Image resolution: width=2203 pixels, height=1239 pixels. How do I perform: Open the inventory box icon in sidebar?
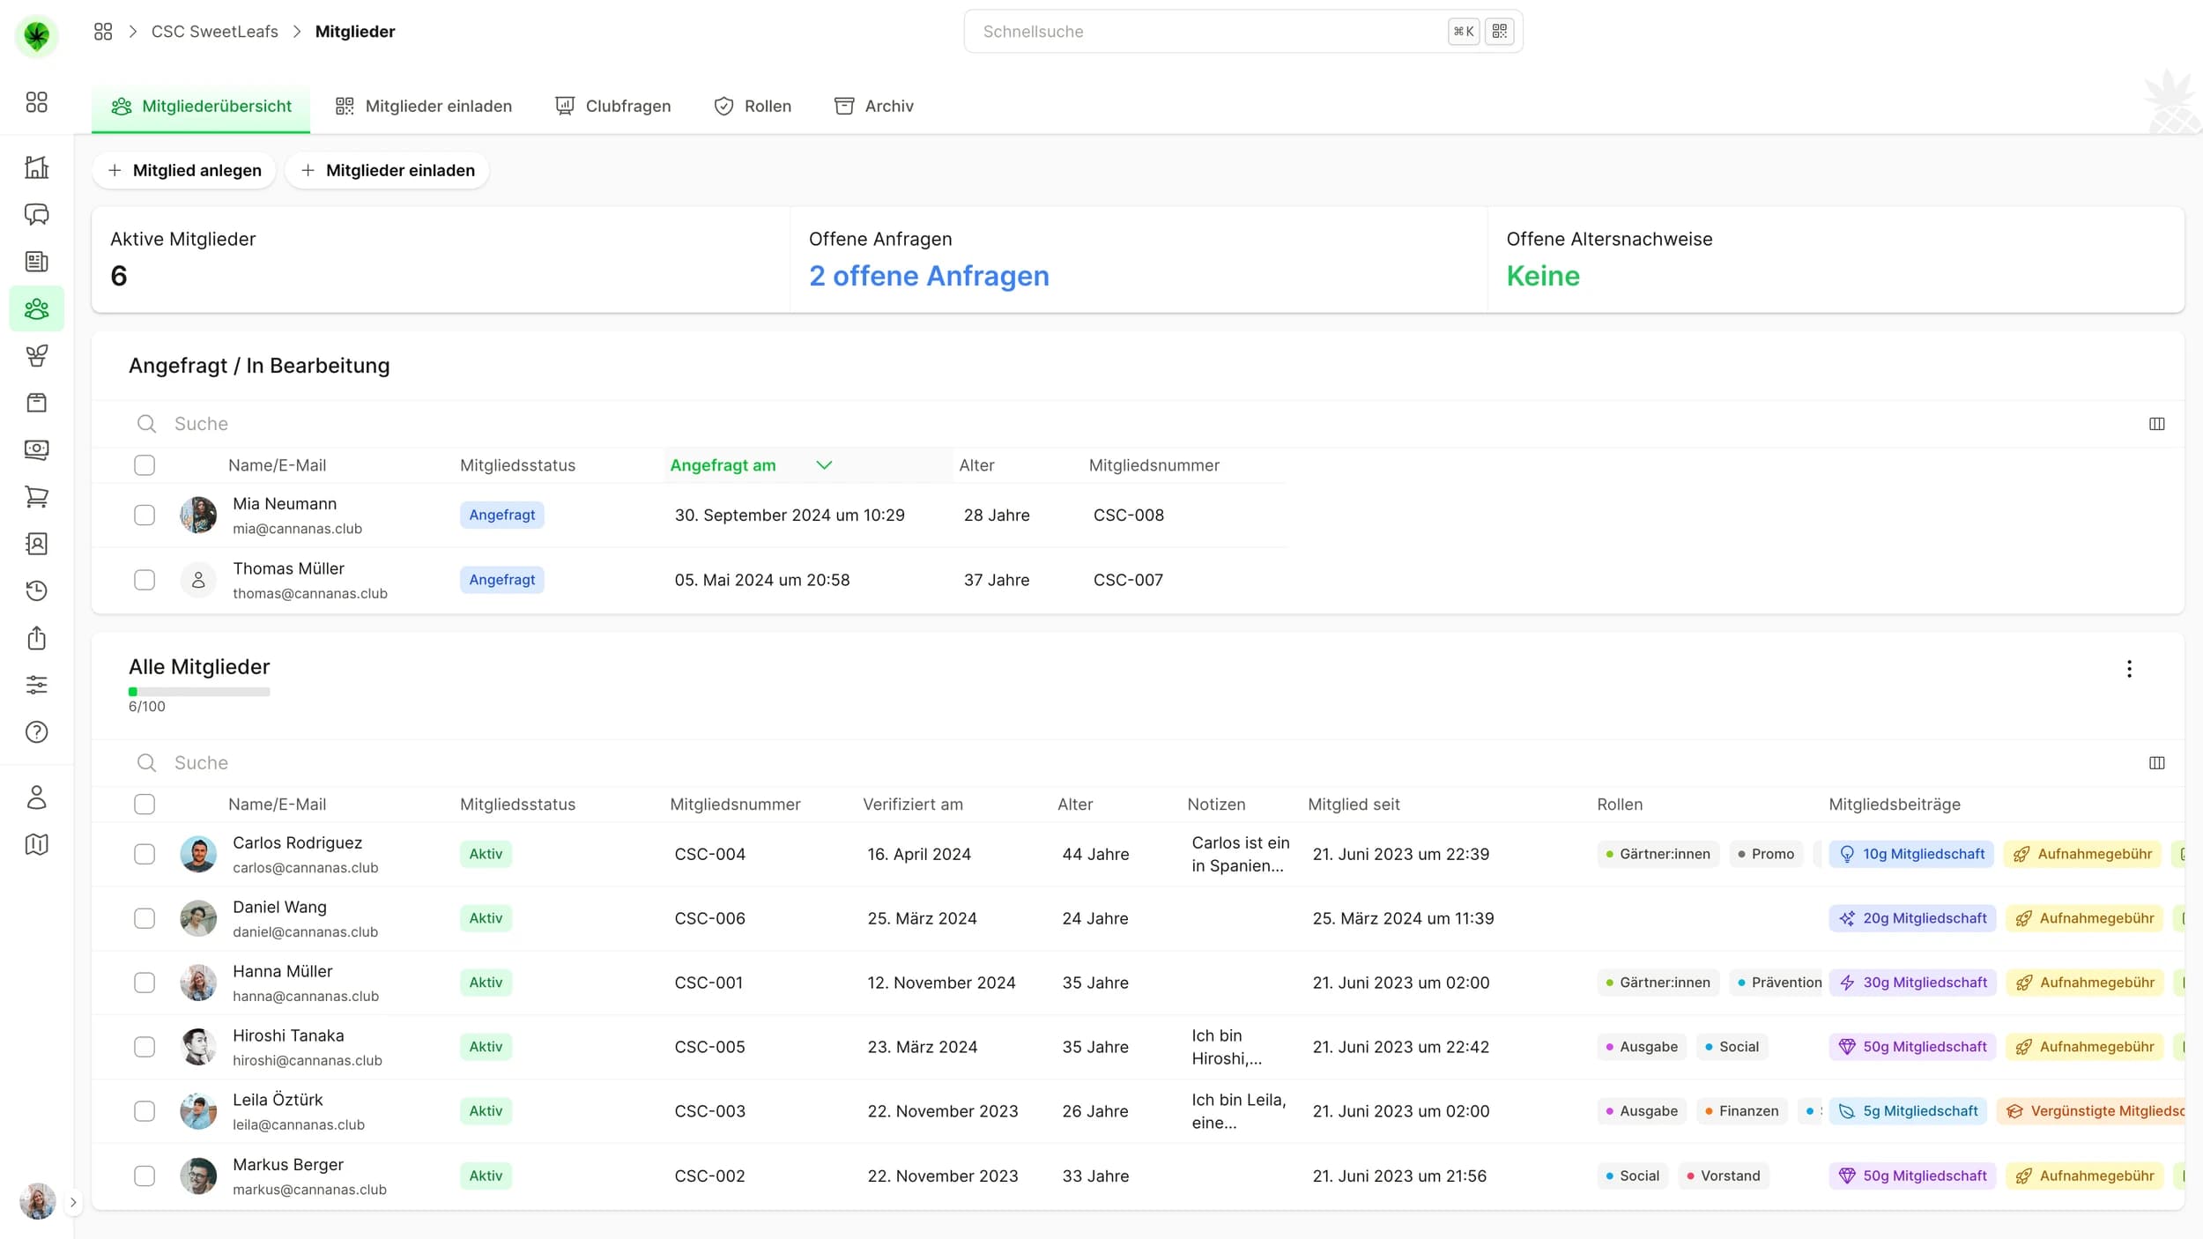pos(36,403)
